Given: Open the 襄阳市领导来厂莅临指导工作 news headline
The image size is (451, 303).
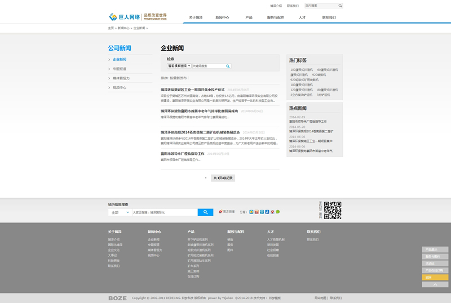Looking at the screenshot, I should (183, 153).
